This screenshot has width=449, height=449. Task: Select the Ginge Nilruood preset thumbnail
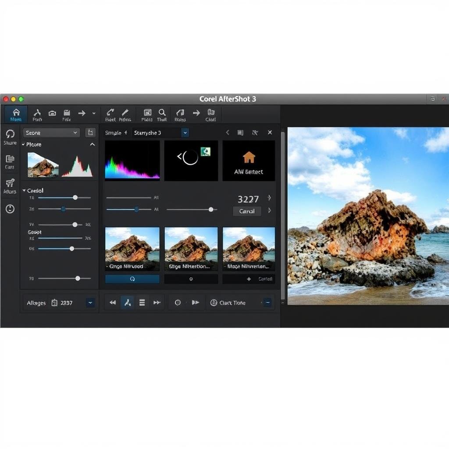click(x=132, y=249)
